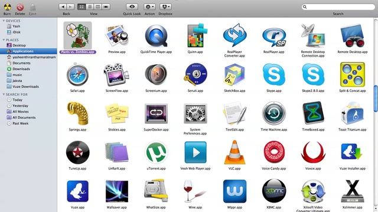Select the Voxox.app icon
The image size is (378, 212).
(313, 153)
